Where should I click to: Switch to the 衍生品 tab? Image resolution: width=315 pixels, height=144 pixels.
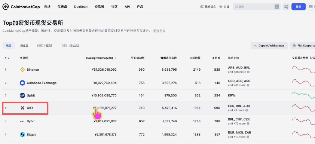[x=24, y=46]
